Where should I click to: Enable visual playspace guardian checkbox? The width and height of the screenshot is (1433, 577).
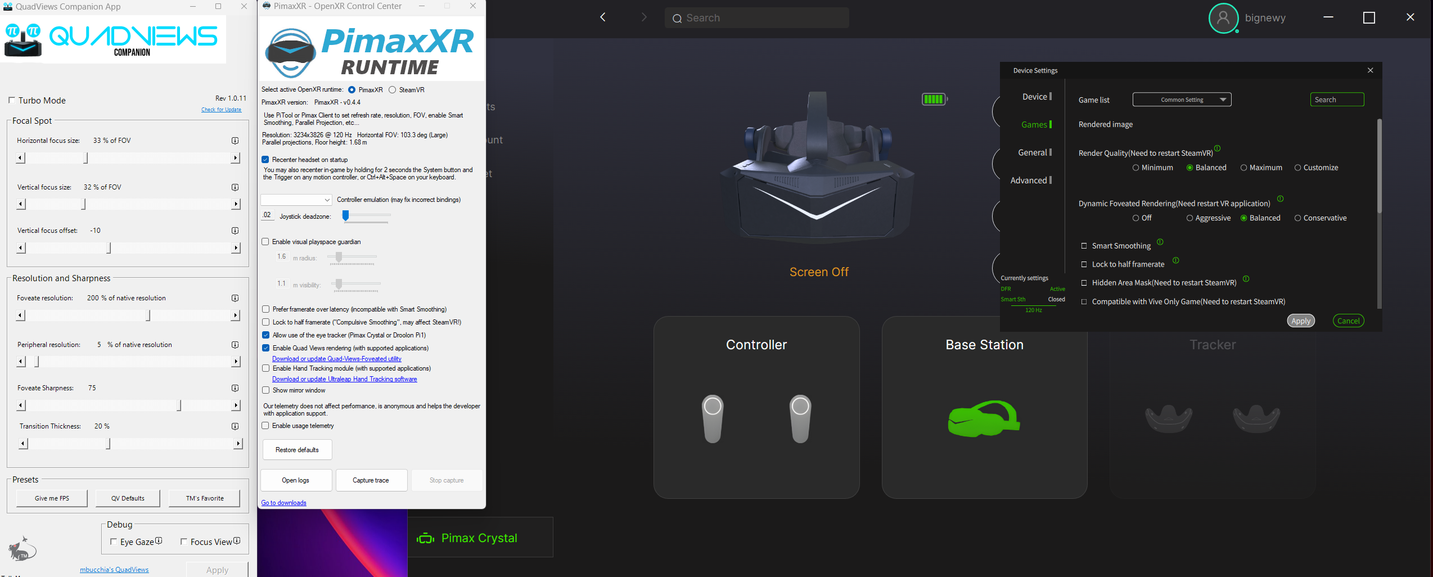(x=265, y=242)
